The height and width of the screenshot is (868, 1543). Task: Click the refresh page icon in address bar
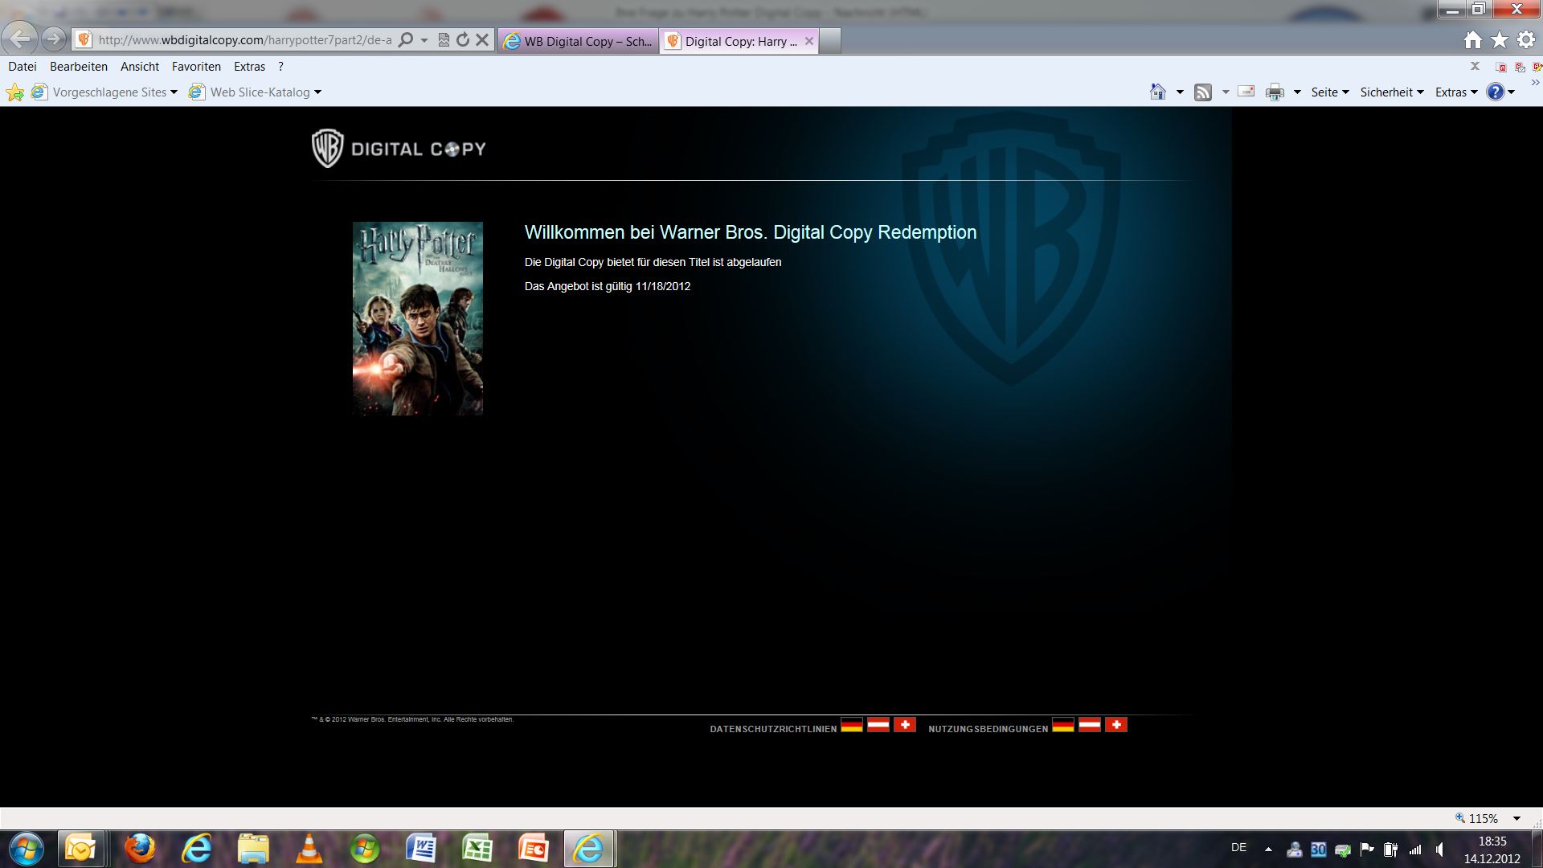[x=463, y=40]
